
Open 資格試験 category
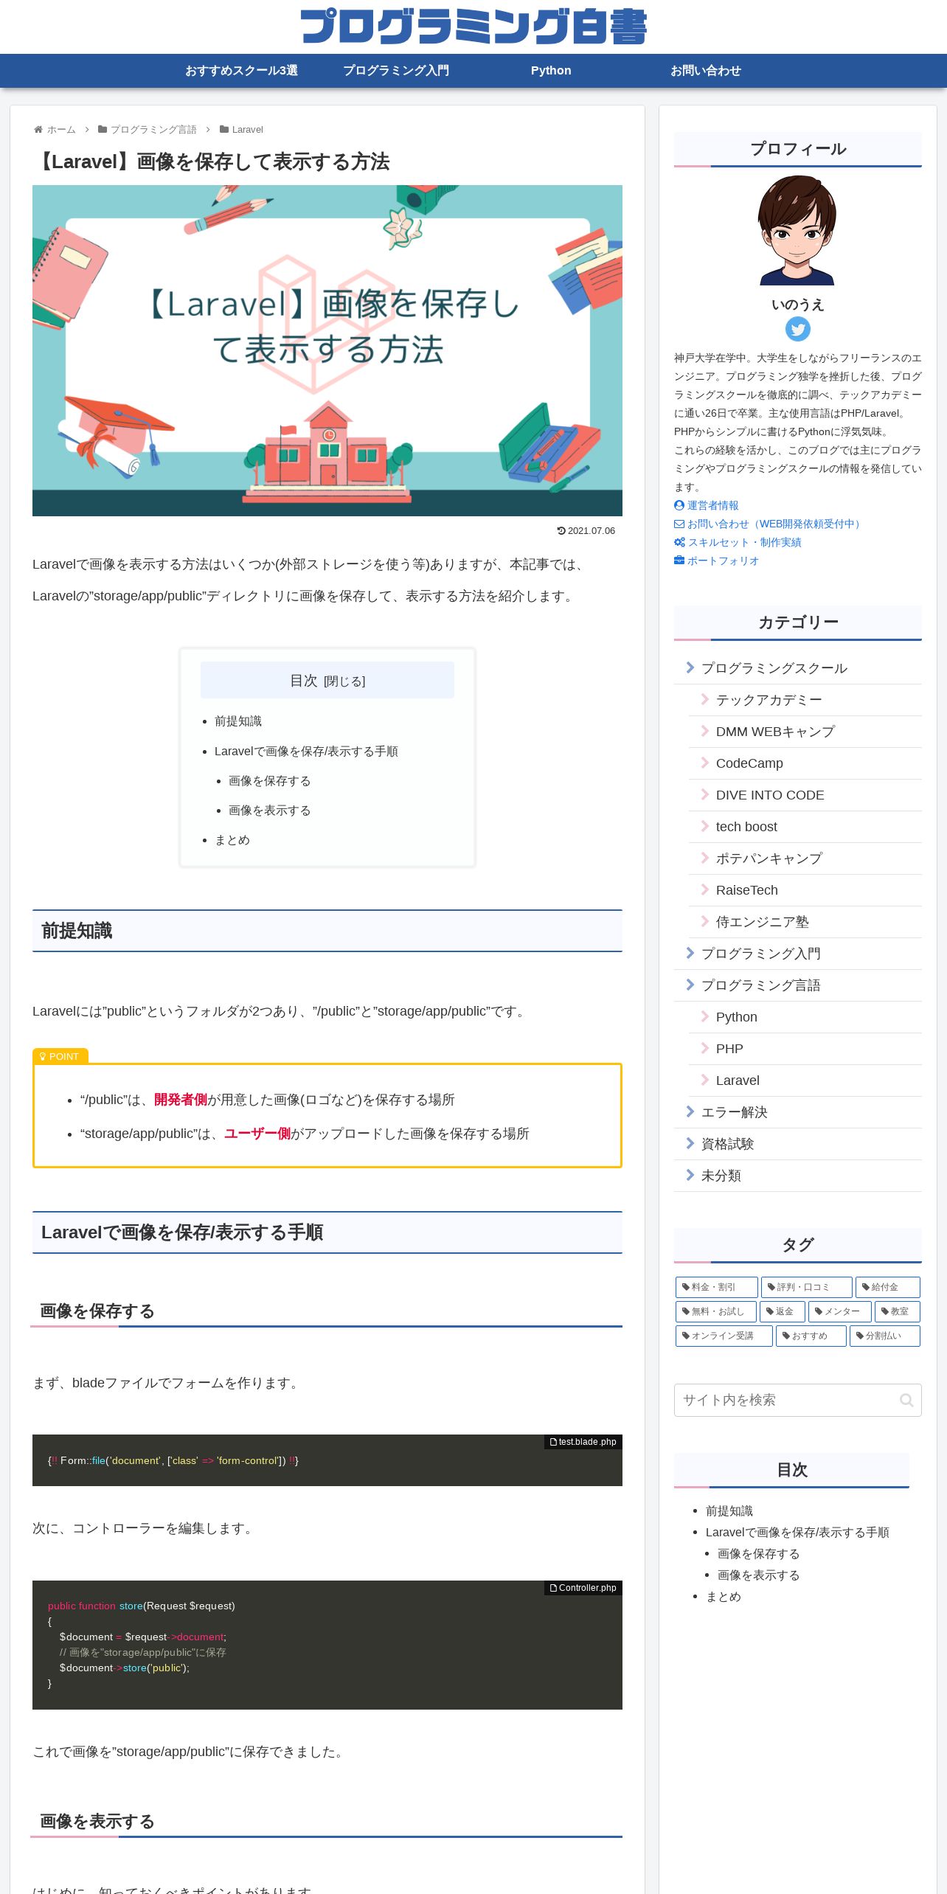(798, 1144)
